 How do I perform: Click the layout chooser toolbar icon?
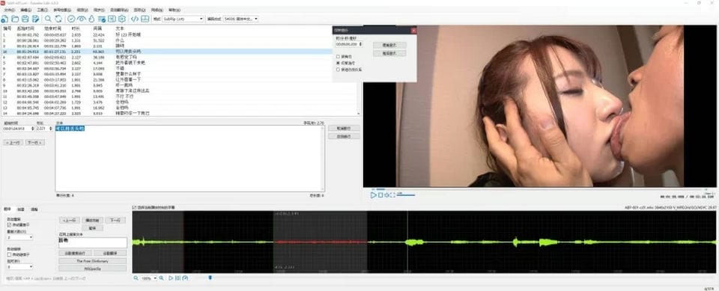(x=145, y=19)
